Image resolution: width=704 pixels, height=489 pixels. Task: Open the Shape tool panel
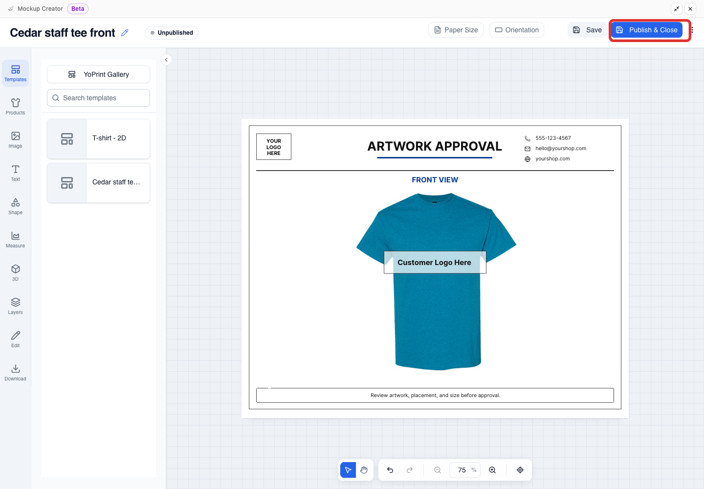coord(15,206)
